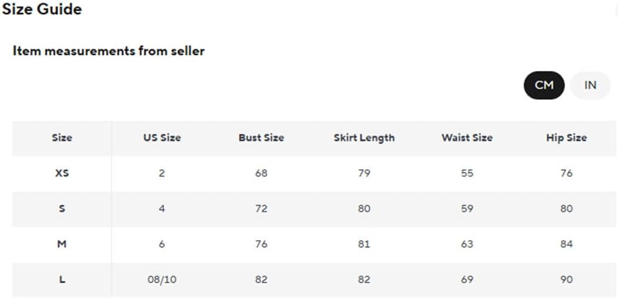
Task: Click the Bust Size column header
Action: coord(261,137)
